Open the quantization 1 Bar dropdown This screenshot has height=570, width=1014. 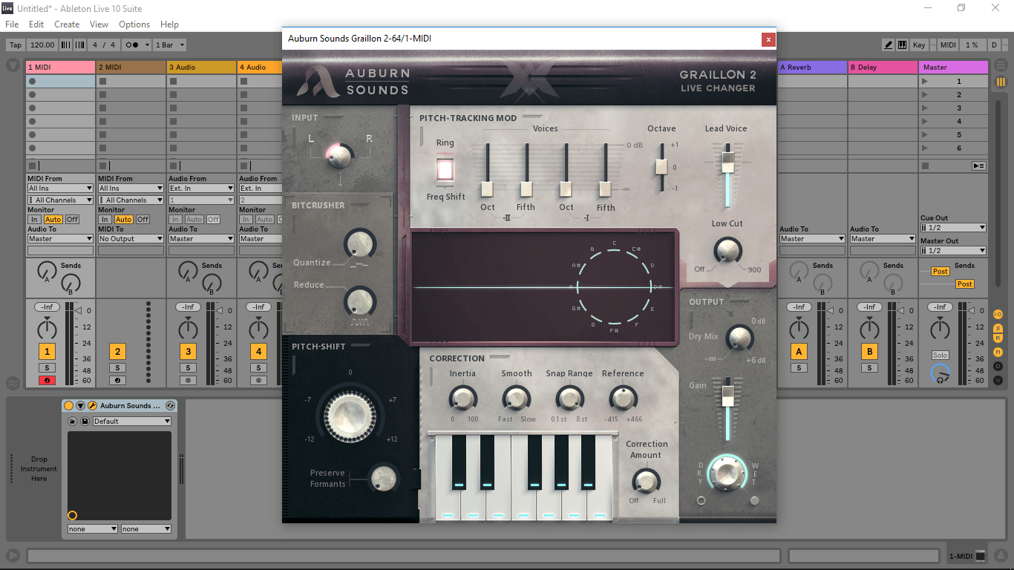point(170,45)
